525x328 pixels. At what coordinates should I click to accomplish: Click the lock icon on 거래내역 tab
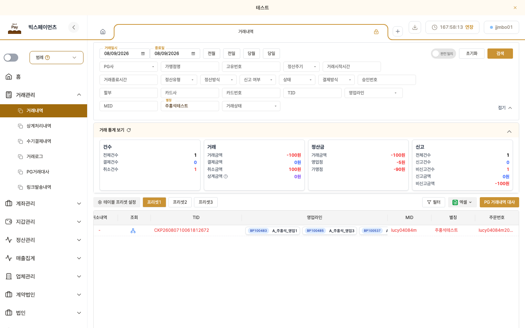pyautogui.click(x=376, y=32)
